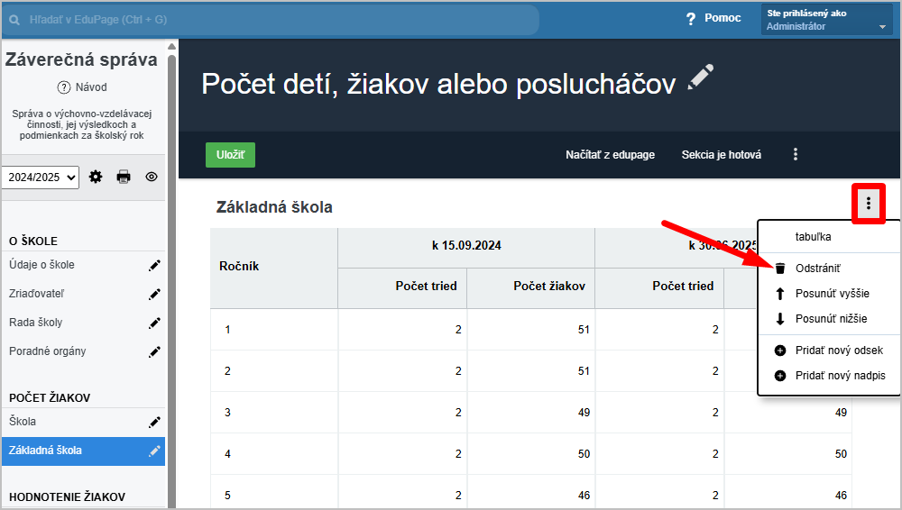Choose Posunúť nižšie in the menu

click(830, 319)
